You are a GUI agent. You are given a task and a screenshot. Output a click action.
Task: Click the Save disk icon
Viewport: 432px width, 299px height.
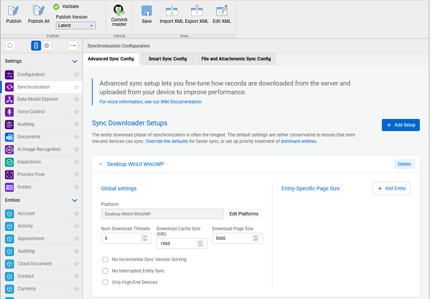coord(147,11)
